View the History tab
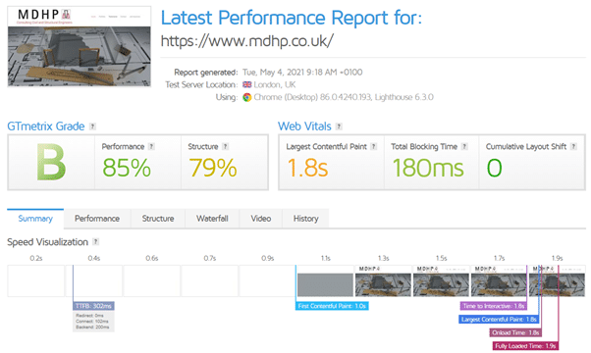591x353 pixels. pyautogui.click(x=305, y=219)
